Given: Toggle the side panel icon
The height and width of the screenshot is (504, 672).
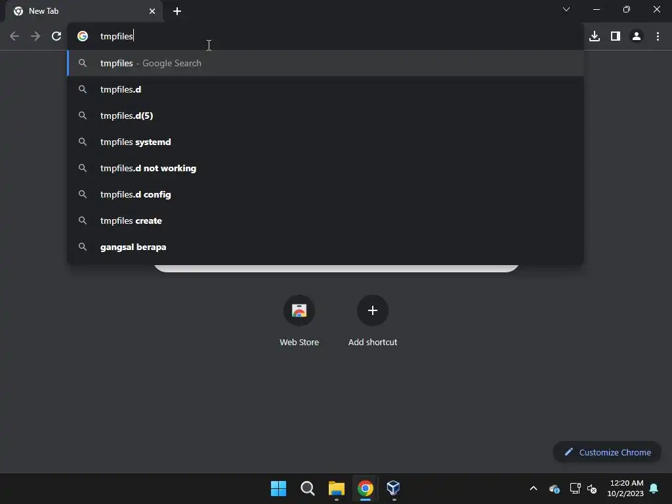Looking at the screenshot, I should [x=616, y=37].
